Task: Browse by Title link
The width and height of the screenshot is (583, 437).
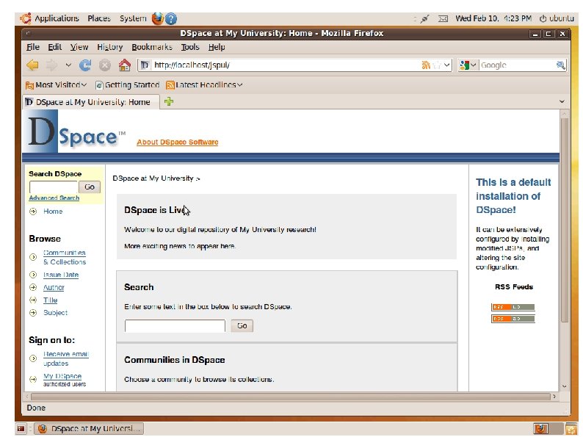Action: pyautogui.click(x=50, y=300)
